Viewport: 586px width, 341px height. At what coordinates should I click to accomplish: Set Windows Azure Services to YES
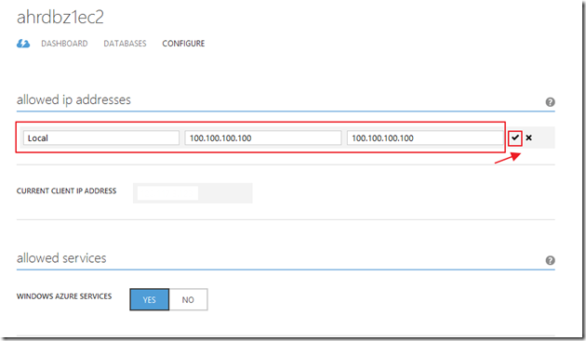coord(150,299)
